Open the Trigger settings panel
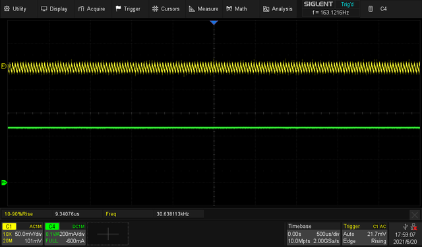This screenshot has height=247, width=422. point(365,234)
